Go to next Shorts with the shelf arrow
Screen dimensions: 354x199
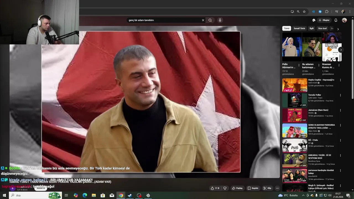coord(341,50)
